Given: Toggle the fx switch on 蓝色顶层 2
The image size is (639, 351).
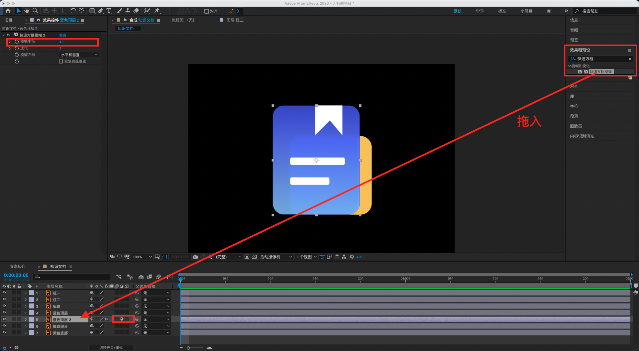Looking at the screenshot, I should 106,319.
